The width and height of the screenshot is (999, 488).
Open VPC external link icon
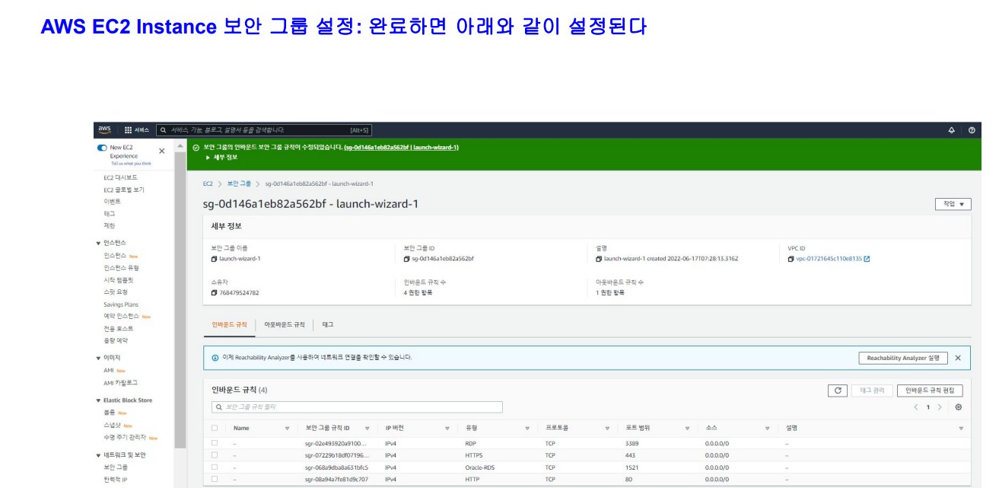click(x=867, y=259)
